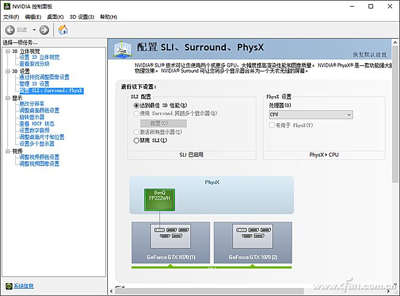Viewport: 400px width, 296px height.
Task: Toggle 专用于 PhysX checkbox
Action: tap(272, 125)
